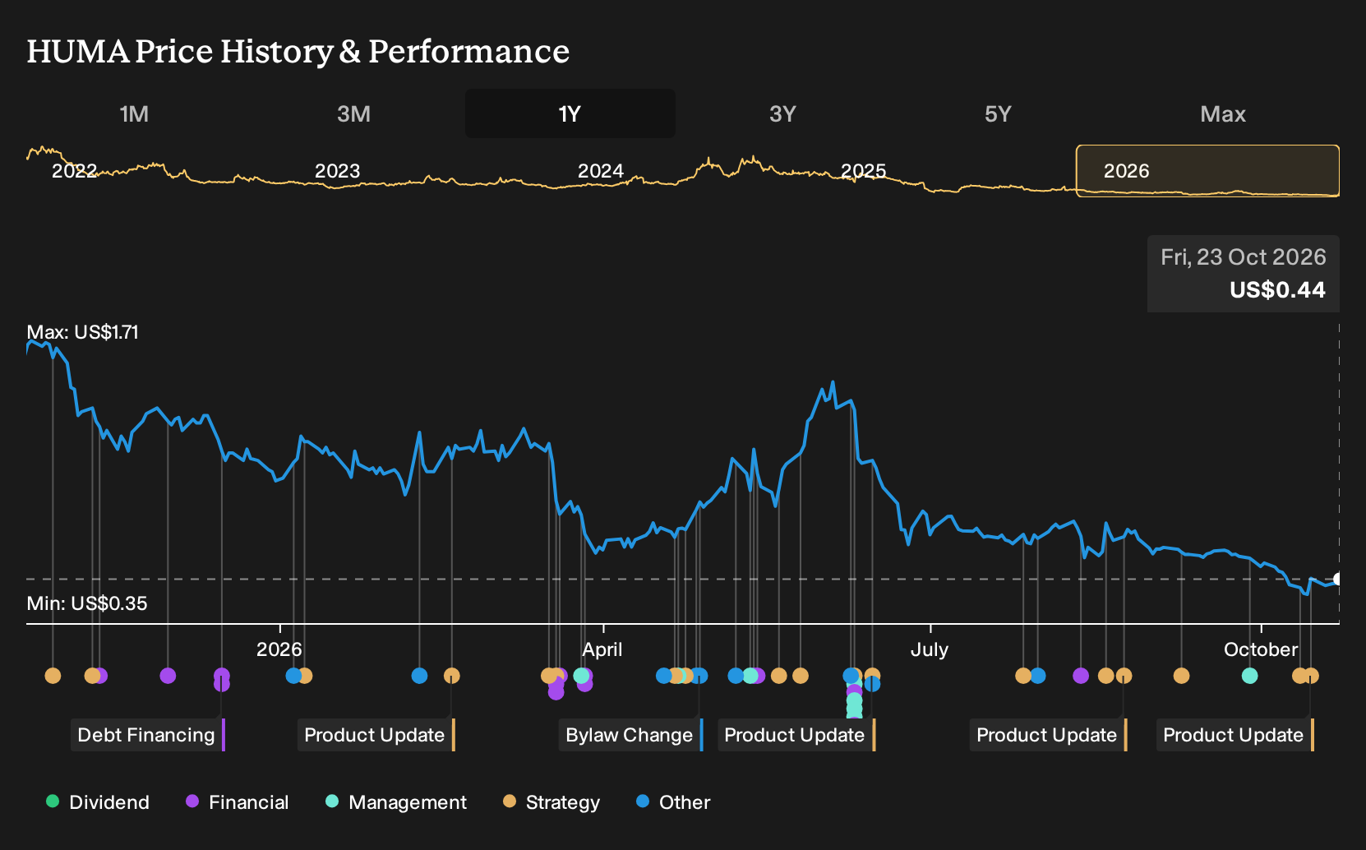Toggle the Other legend filter
1366x850 pixels.
tap(673, 802)
